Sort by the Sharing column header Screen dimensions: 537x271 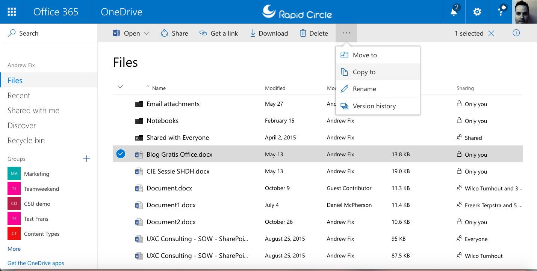465,88
